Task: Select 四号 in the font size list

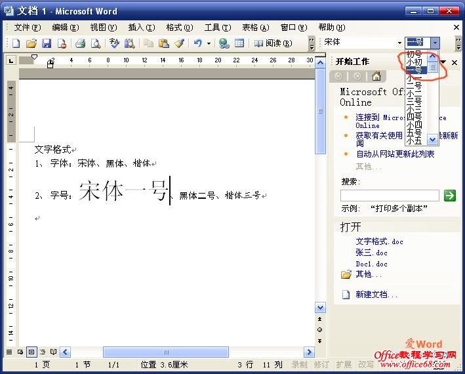Action: click(414, 117)
